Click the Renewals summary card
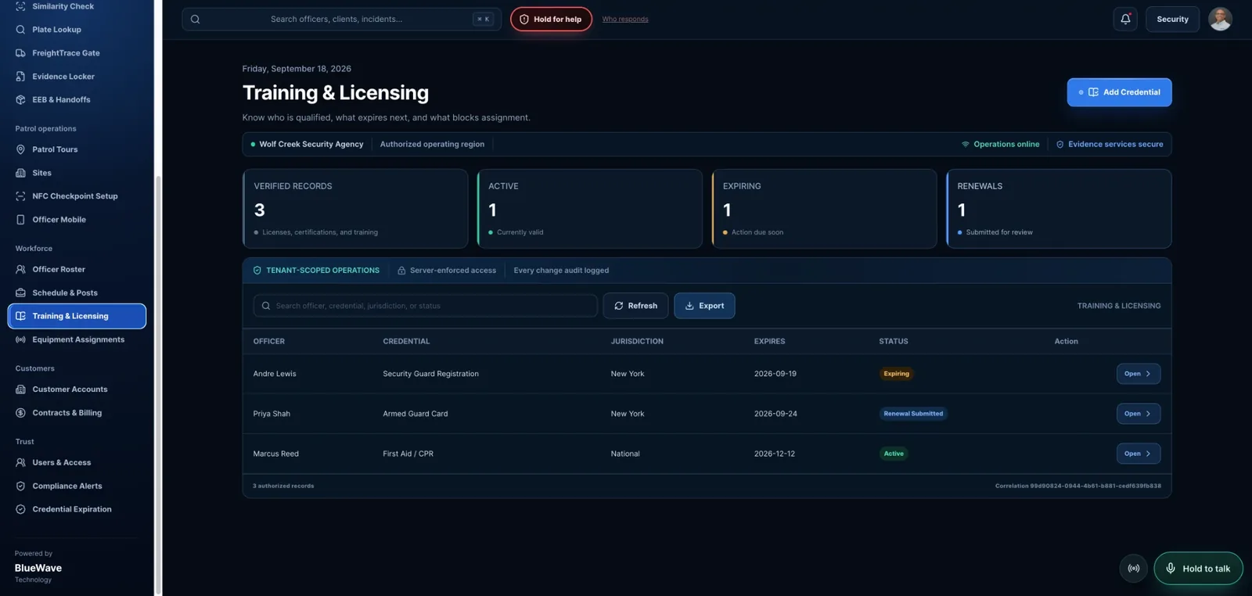This screenshot has width=1252, height=596. (1059, 209)
